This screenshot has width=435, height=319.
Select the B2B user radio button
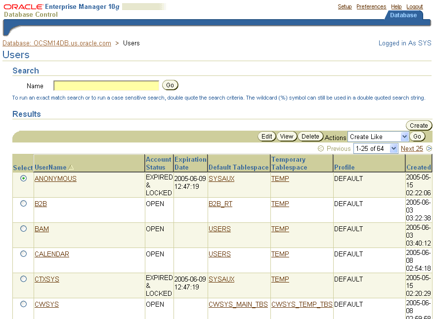(x=23, y=204)
